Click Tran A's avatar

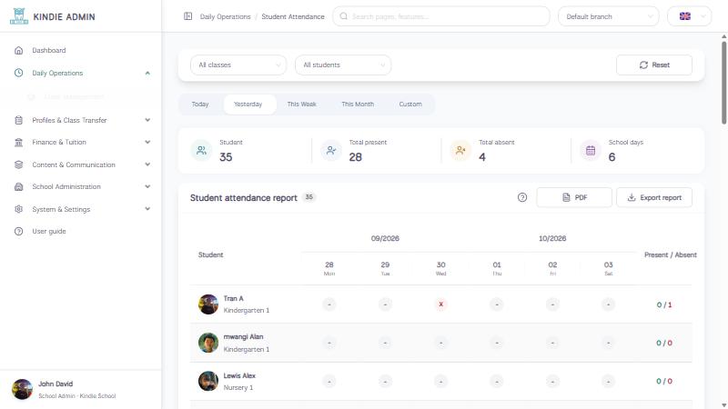coord(208,304)
